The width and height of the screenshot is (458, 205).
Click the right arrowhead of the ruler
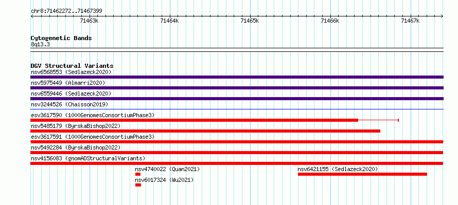click(442, 16)
